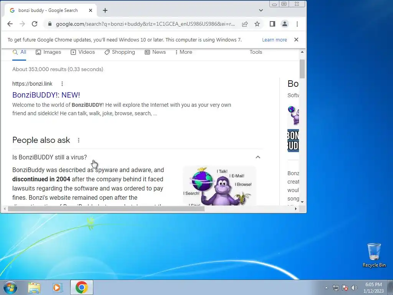Restore down the Chrome window

(x=284, y=4)
